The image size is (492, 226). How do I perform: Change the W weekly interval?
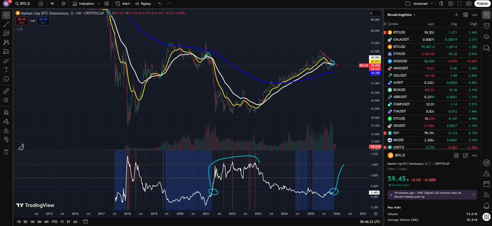coord(52,4)
